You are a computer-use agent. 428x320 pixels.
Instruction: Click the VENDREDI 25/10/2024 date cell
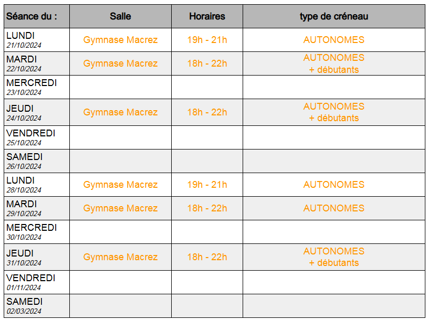(37, 137)
